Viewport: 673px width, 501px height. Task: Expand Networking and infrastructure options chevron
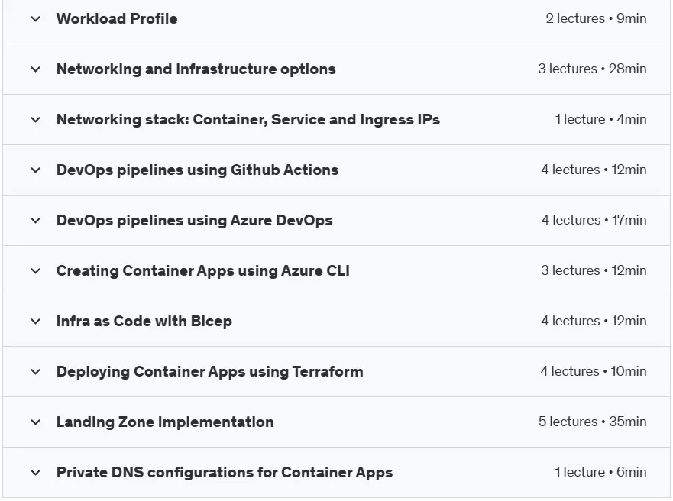(x=36, y=69)
